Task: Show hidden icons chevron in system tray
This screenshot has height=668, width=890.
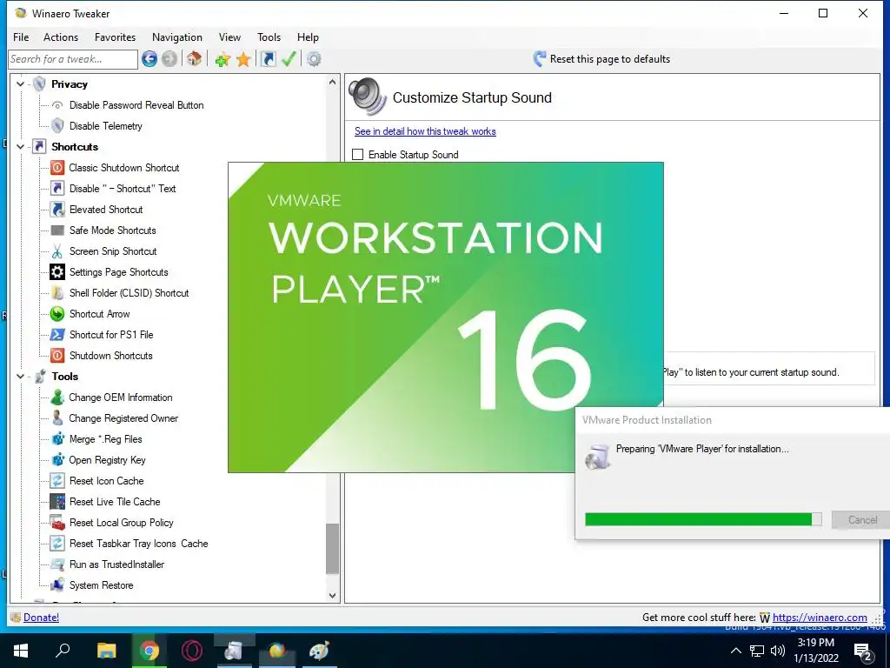Action: pyautogui.click(x=735, y=651)
